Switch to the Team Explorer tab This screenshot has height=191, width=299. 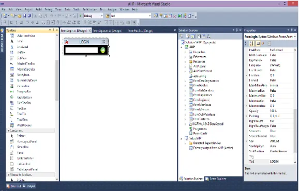tap(216, 179)
